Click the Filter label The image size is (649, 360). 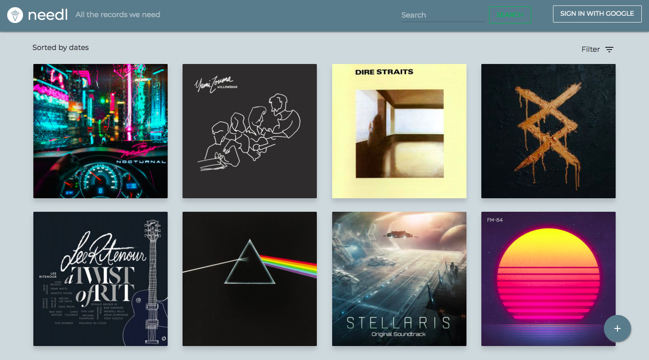pyautogui.click(x=590, y=50)
